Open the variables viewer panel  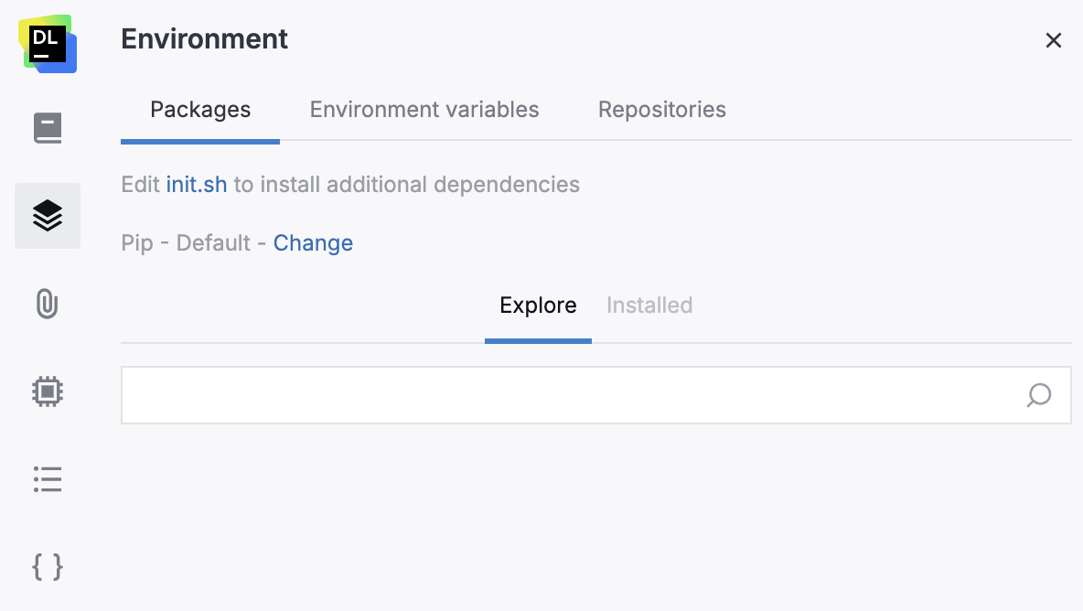47,567
